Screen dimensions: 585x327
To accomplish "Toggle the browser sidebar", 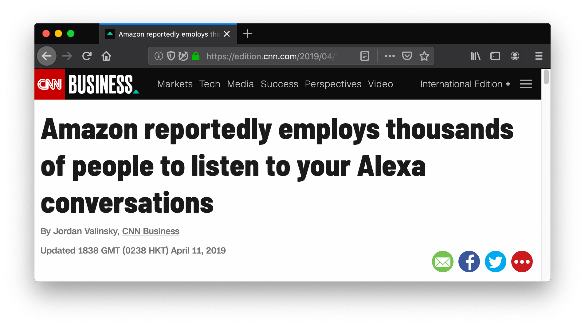I will coord(495,56).
